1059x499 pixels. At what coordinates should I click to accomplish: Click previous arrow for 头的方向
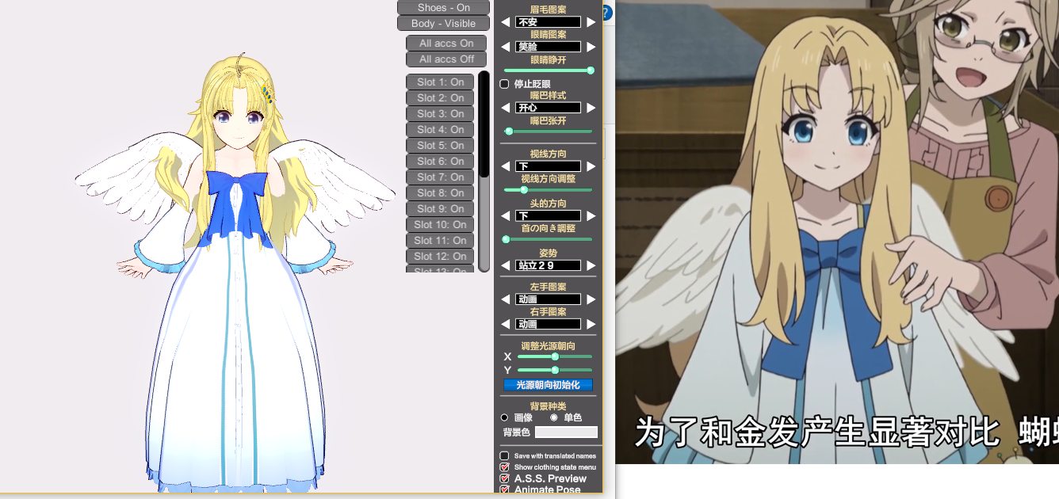point(506,215)
